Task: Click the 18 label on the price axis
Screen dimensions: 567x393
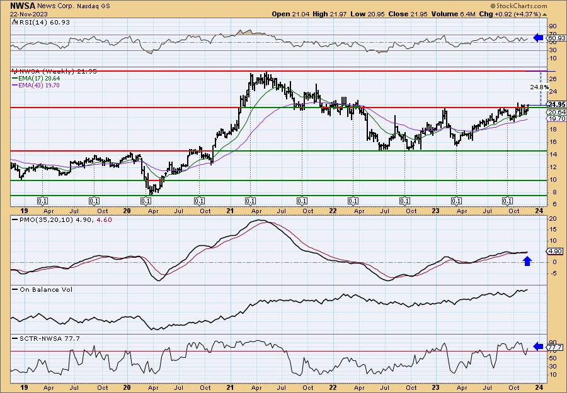Action: [x=553, y=129]
